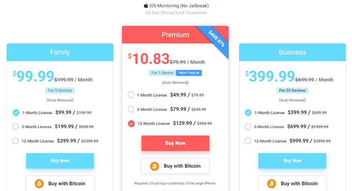
Task: Click the Most Popular badge
Action: point(189,73)
